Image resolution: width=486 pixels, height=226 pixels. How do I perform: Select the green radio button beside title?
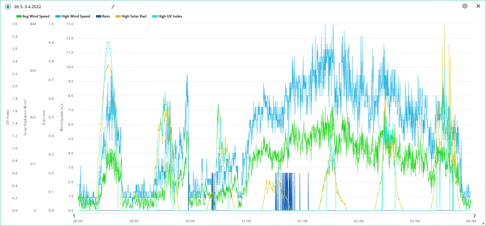point(8,7)
